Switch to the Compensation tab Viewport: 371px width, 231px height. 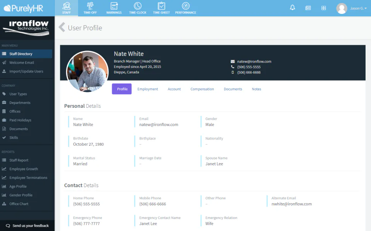tap(202, 89)
